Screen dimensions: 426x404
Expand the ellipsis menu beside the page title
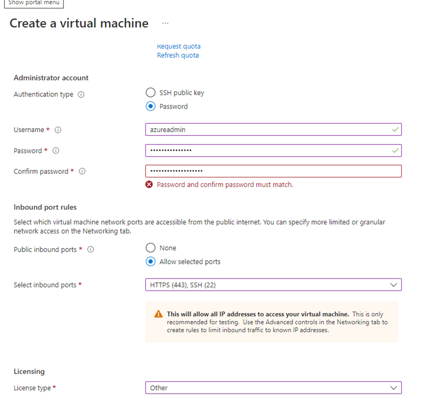pyautogui.click(x=165, y=23)
